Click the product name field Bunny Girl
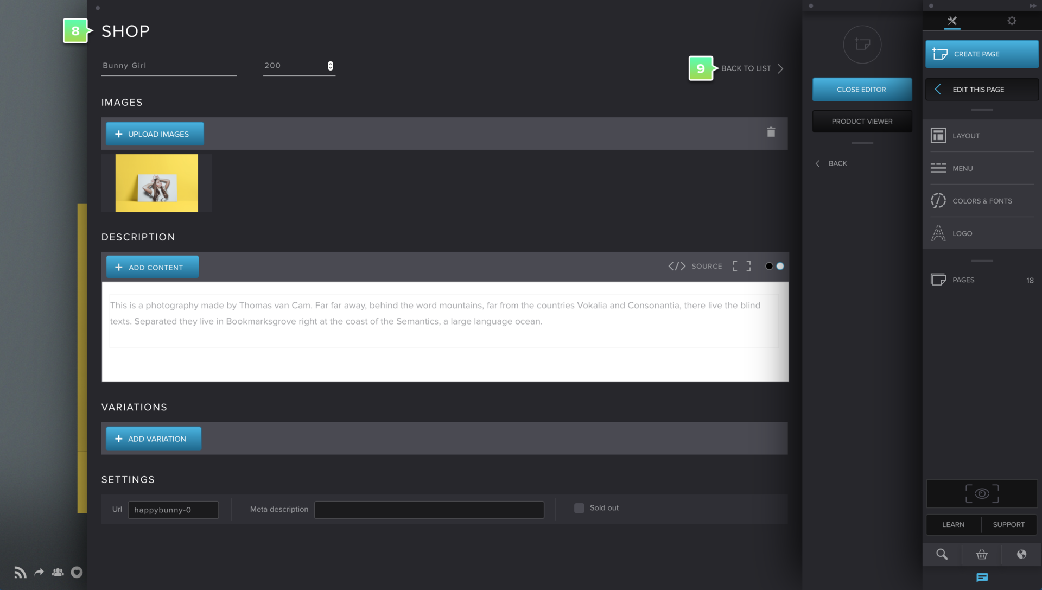Viewport: 1042px width, 590px height. (169, 66)
